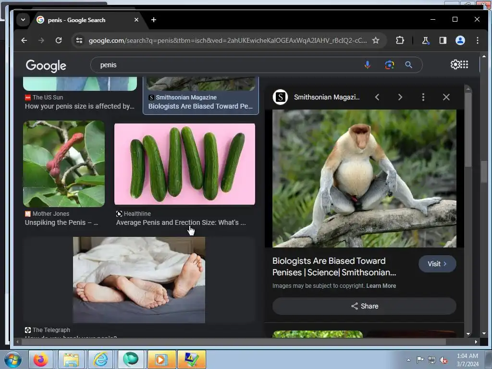Reload the current page
The image size is (492, 369).
[x=59, y=40]
